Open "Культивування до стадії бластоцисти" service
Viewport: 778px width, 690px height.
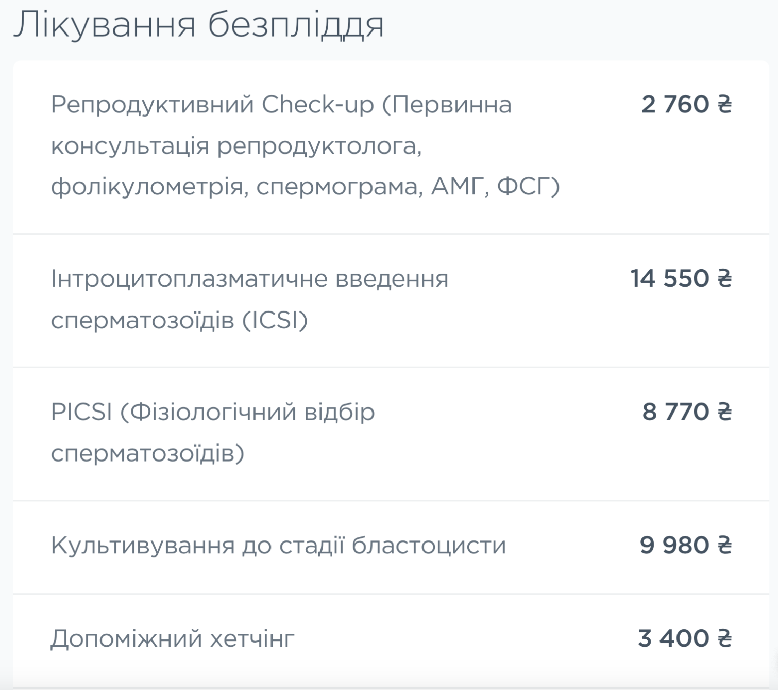tap(278, 546)
